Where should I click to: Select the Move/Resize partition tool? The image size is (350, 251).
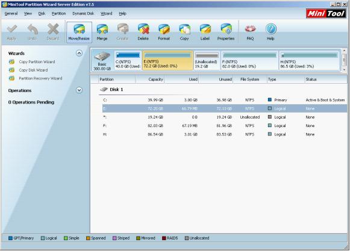tap(79, 33)
